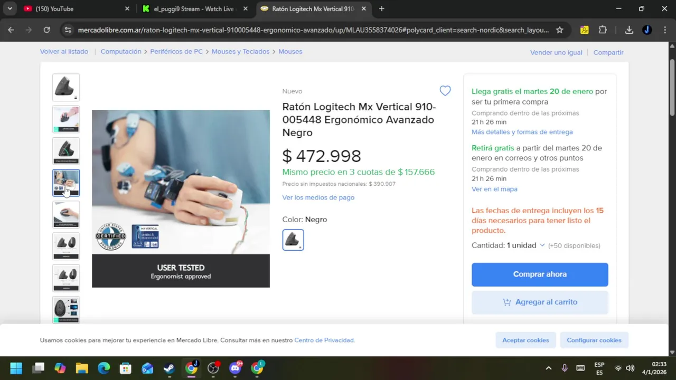Open Steam from the taskbar

169,368
